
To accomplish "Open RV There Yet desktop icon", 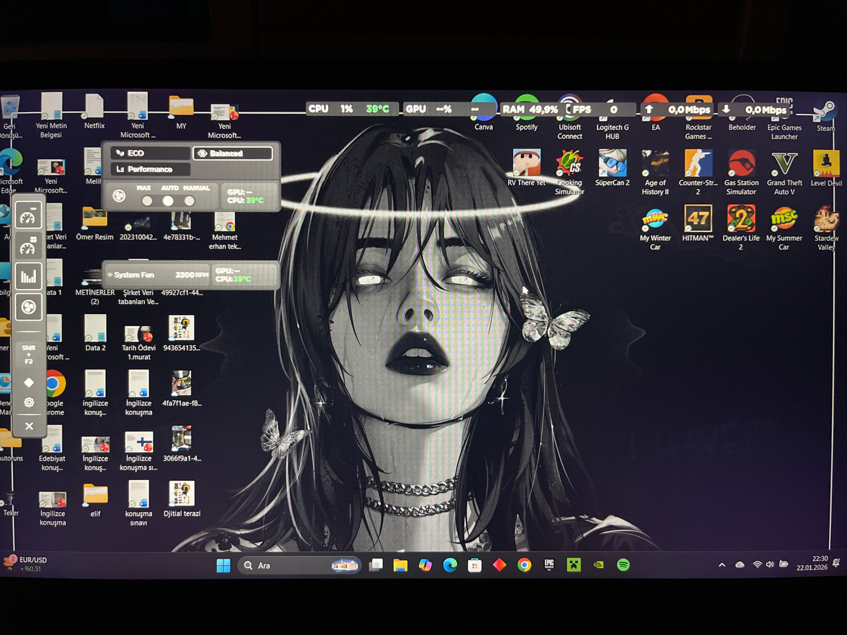I will tap(526, 168).
